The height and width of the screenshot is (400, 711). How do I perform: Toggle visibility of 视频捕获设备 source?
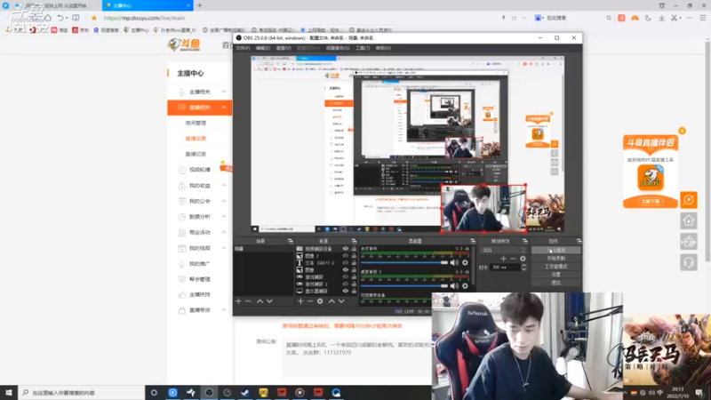click(x=346, y=249)
